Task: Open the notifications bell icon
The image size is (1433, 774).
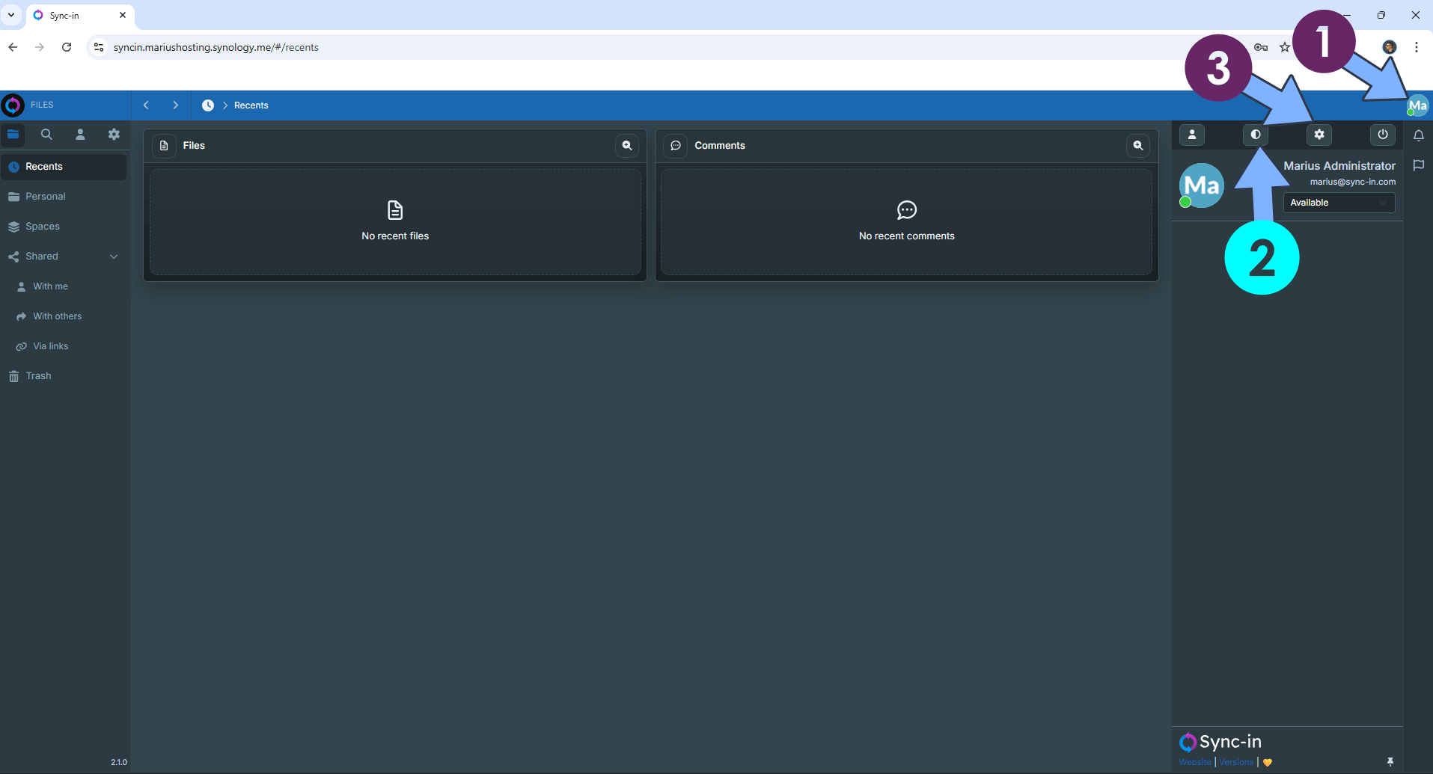Action: tap(1419, 135)
